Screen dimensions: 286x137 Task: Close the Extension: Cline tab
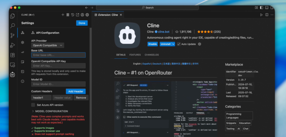pyautogui.click(x=121, y=15)
